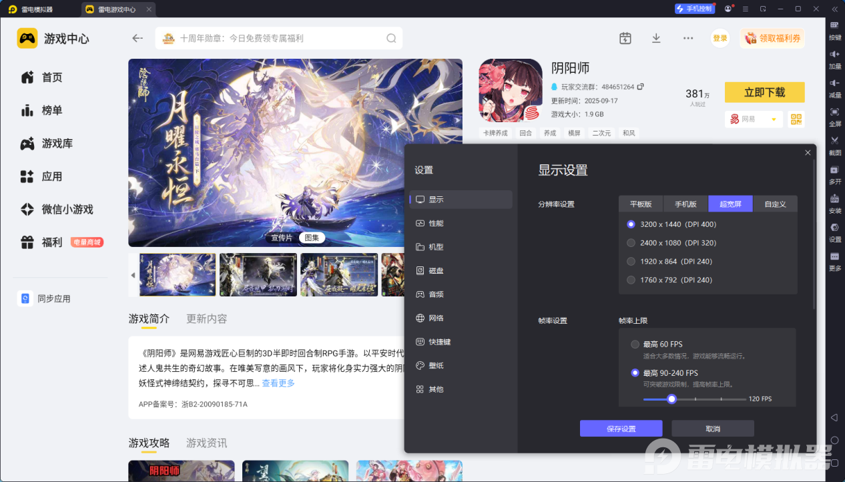Switch to 自定义 resolution tab

point(775,204)
